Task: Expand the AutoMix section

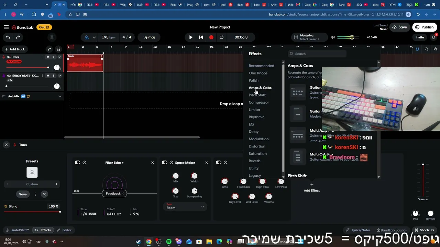Action: point(59,96)
